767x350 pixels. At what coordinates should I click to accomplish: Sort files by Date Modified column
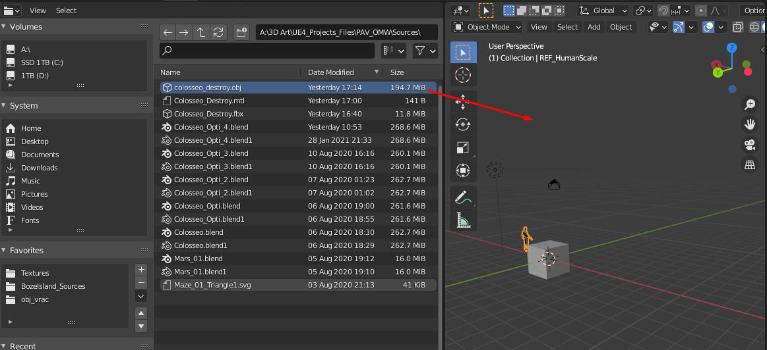342,72
